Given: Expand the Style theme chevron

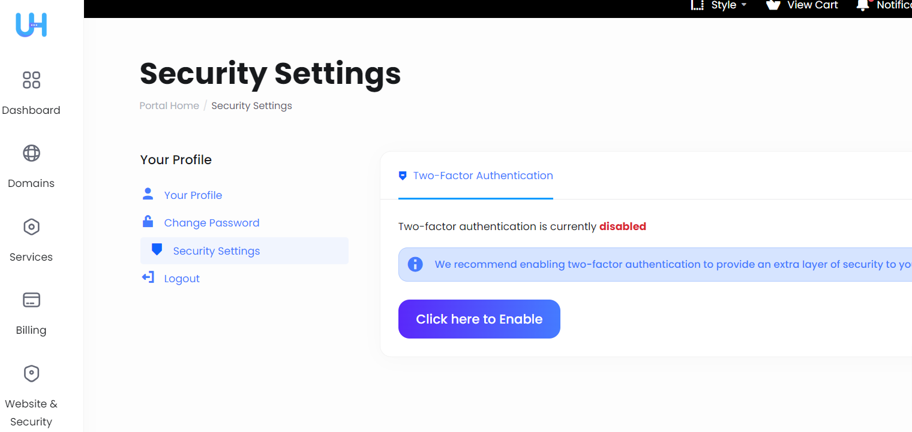Looking at the screenshot, I should (743, 6).
